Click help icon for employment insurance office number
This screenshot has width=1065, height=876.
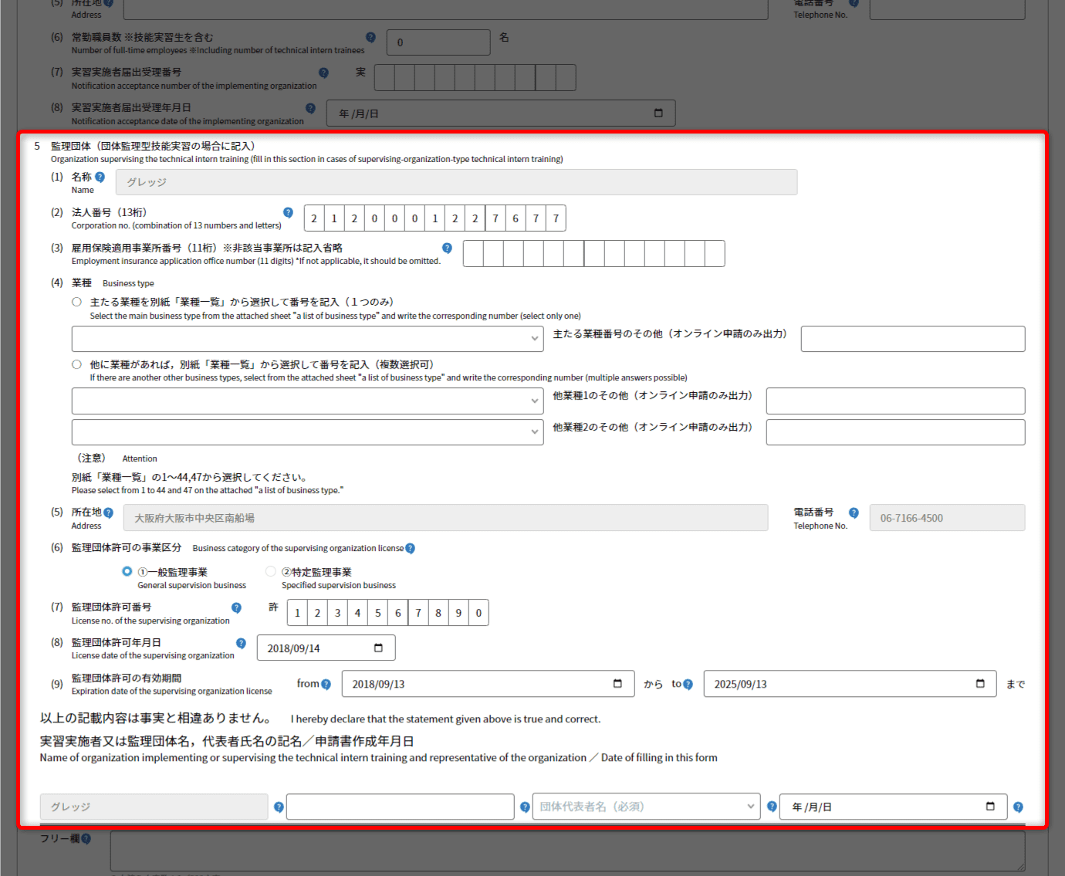click(447, 248)
